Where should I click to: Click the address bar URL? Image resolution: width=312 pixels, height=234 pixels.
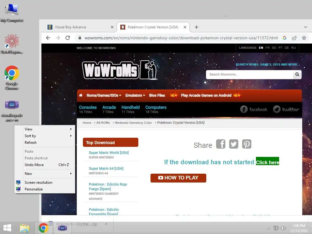pos(181,38)
